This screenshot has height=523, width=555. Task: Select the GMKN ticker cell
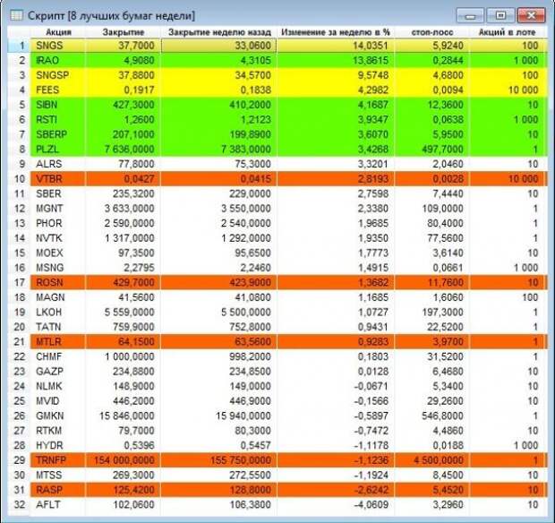coord(58,416)
